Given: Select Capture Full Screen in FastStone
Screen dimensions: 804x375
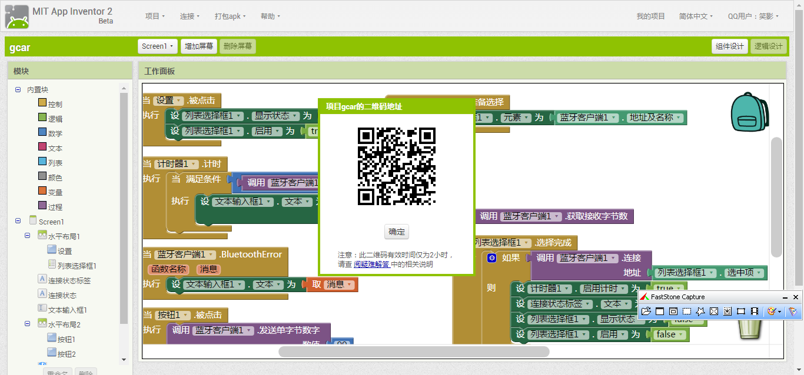Looking at the screenshot, I should pyautogui.click(x=714, y=312).
